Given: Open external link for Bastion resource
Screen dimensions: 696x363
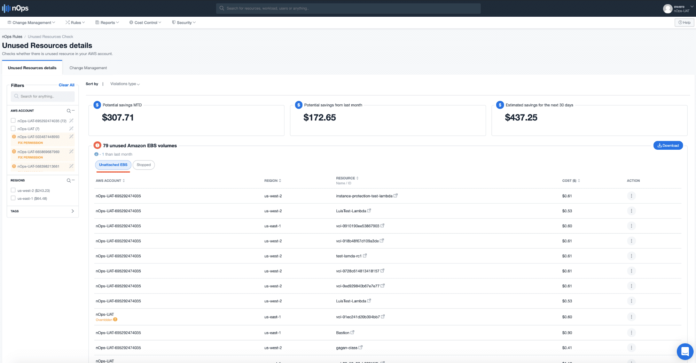Looking at the screenshot, I should pyautogui.click(x=352, y=332).
